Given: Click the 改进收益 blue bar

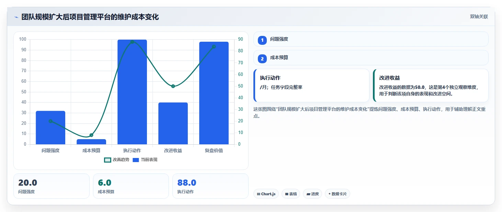Looking at the screenshot, I should pyautogui.click(x=173, y=123).
